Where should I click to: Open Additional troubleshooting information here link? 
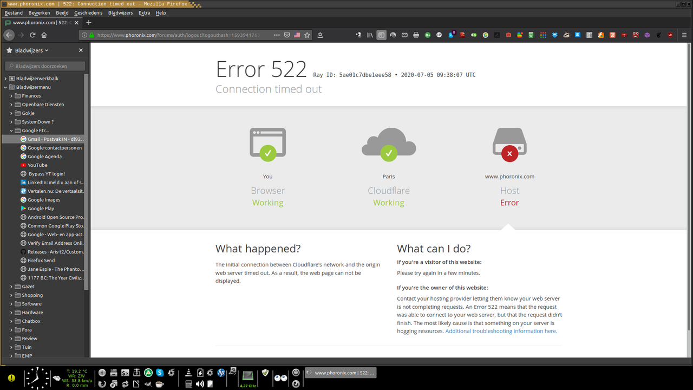(501, 331)
